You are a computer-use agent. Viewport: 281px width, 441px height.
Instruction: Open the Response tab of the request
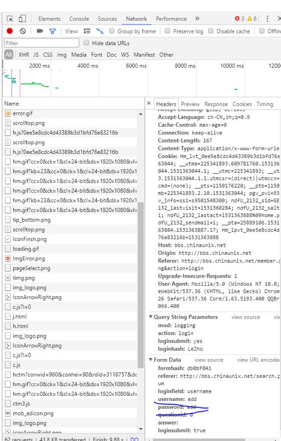pos(216,104)
